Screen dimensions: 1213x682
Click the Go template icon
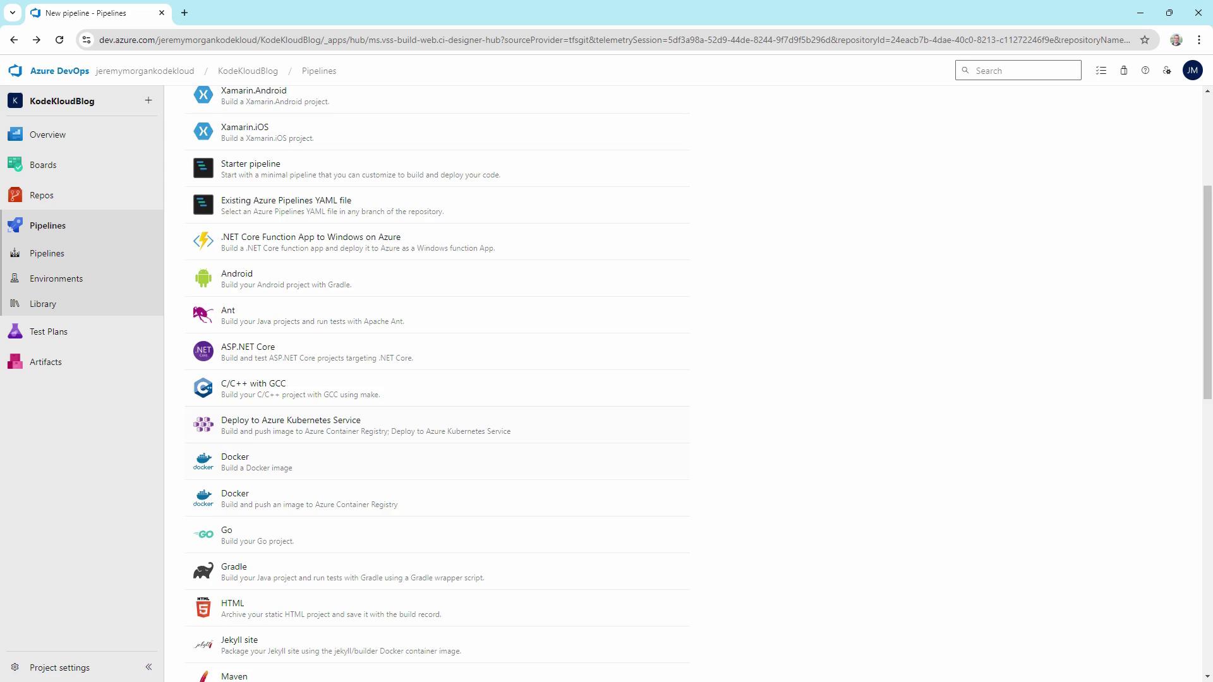(x=203, y=534)
